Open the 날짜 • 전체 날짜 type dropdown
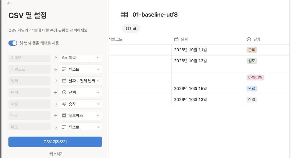The width and height of the screenshot is (291, 158). 81,81
